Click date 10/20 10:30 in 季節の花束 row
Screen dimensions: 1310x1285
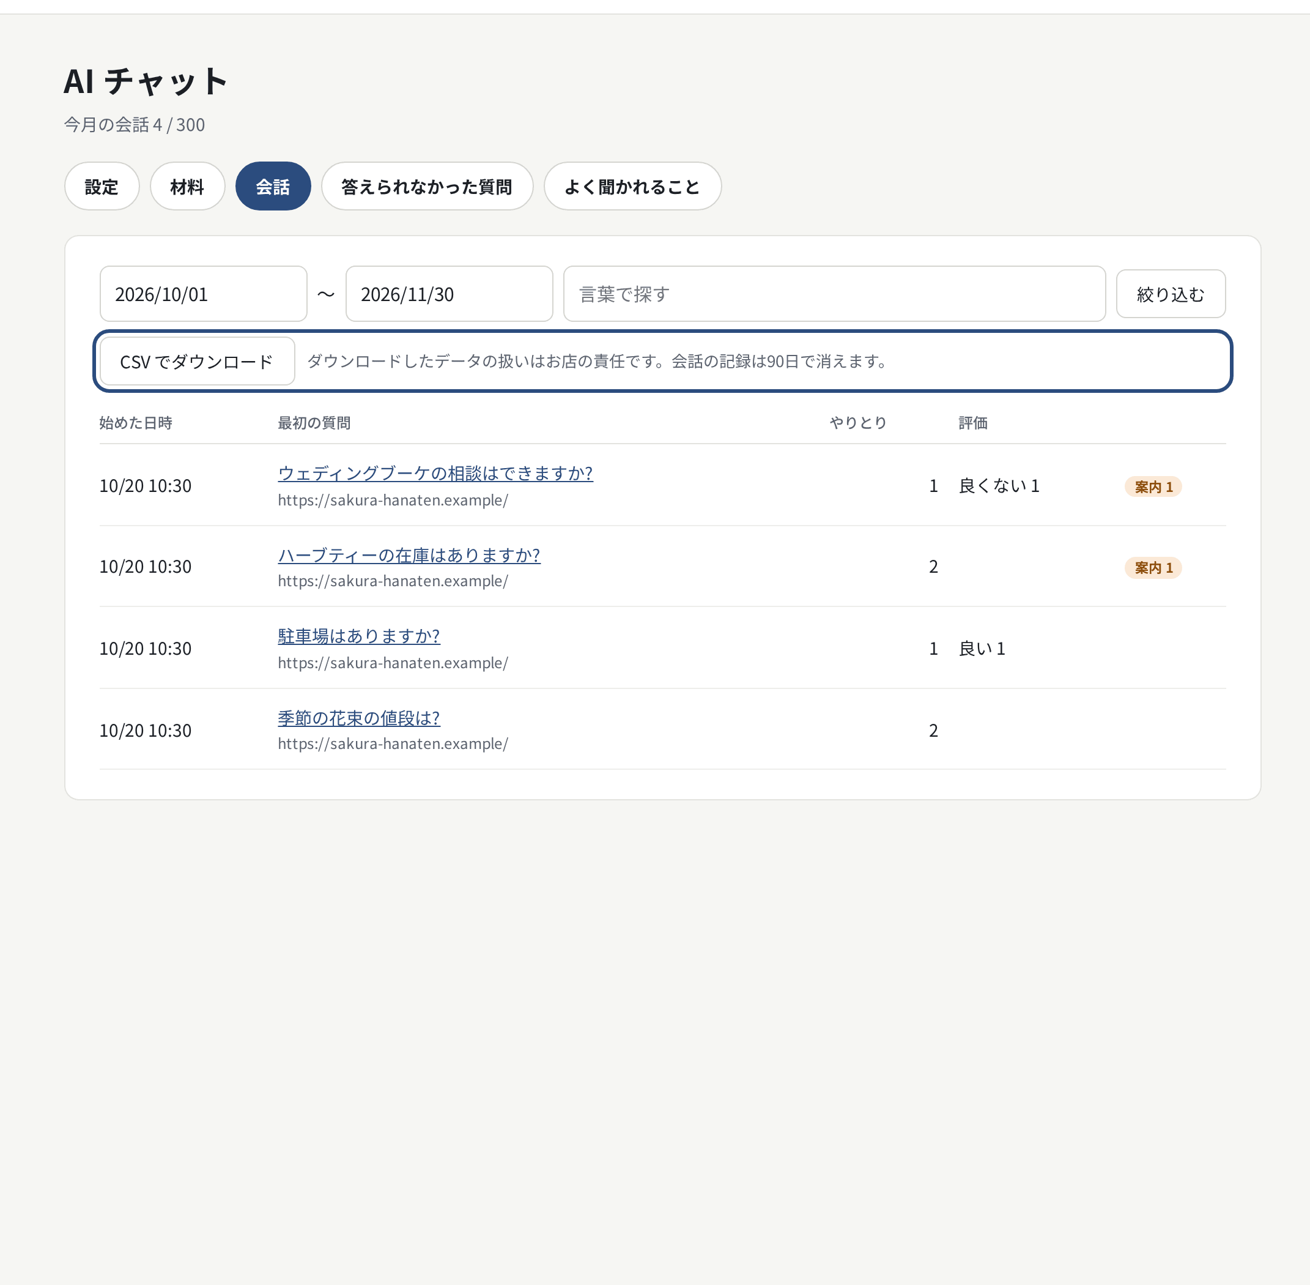146,730
